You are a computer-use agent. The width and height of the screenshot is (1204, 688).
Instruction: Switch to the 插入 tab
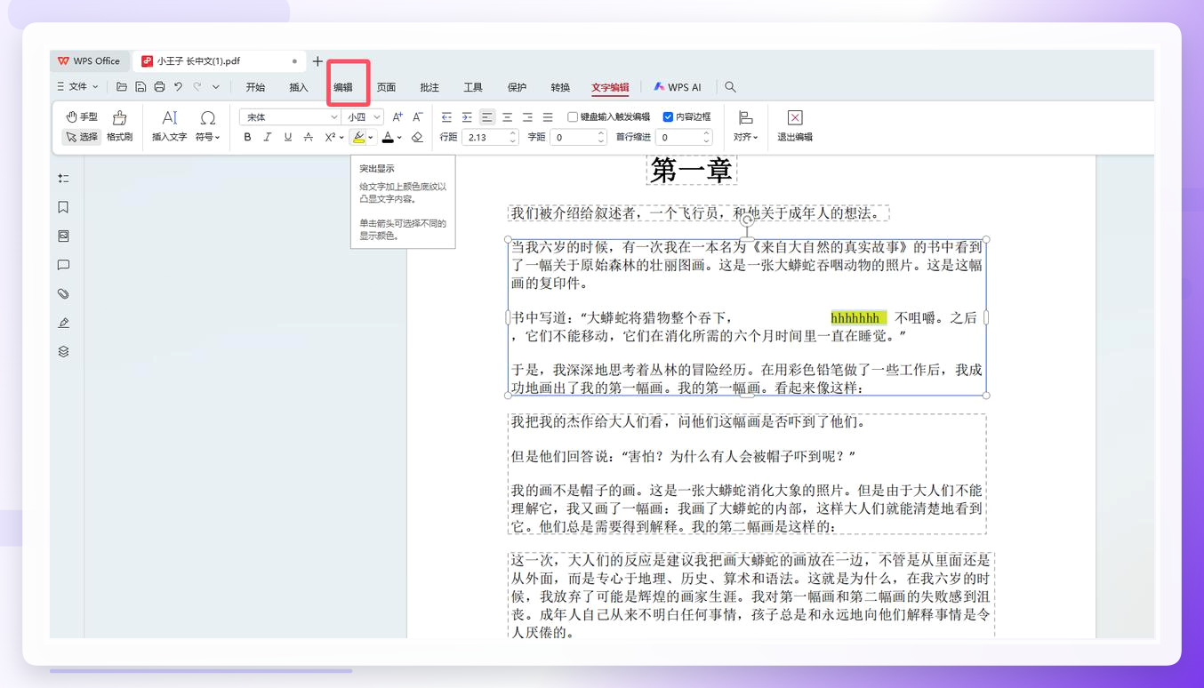click(299, 87)
